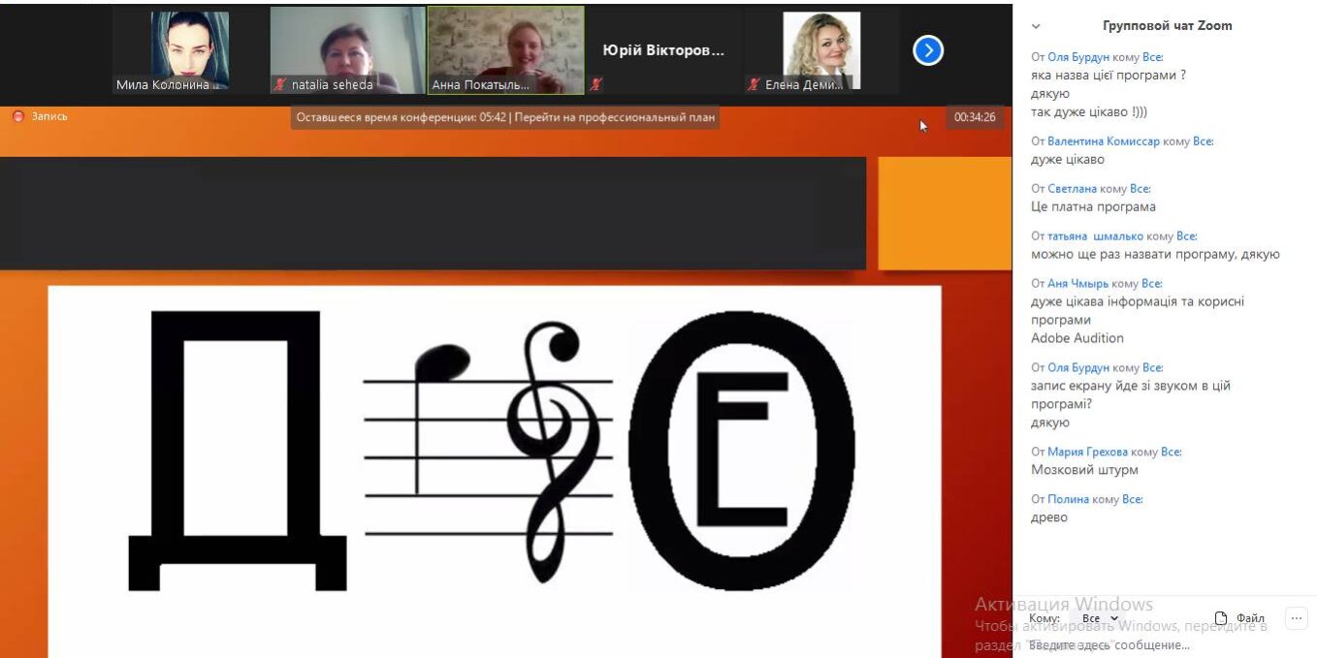Image resolution: width=1317 pixels, height=658 pixels.
Task: Collapse the Групповой чат Zoom panel chevron
Action: click(1036, 26)
